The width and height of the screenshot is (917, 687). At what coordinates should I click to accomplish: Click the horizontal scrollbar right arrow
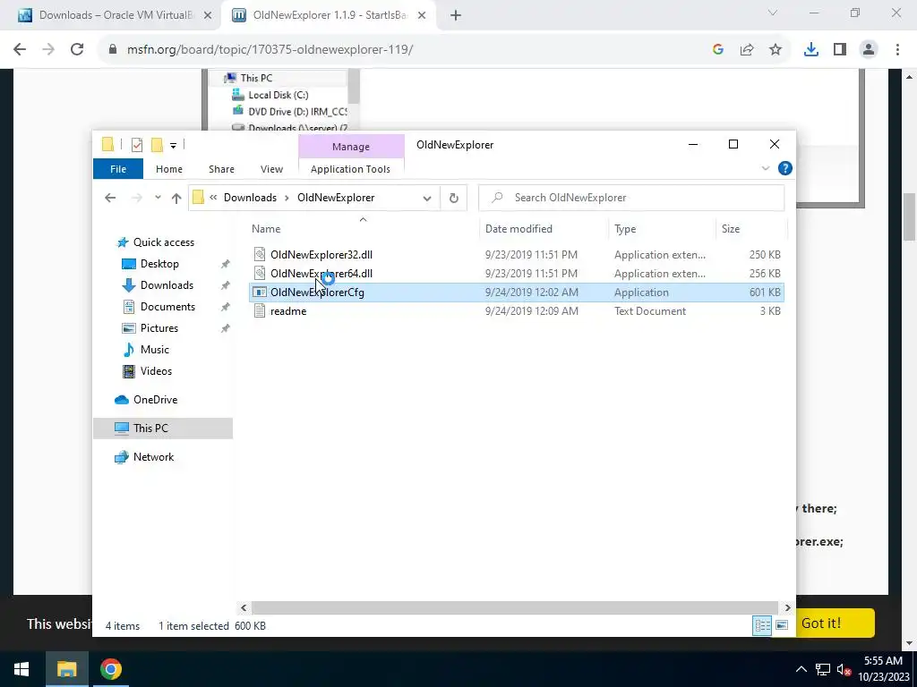click(x=787, y=607)
